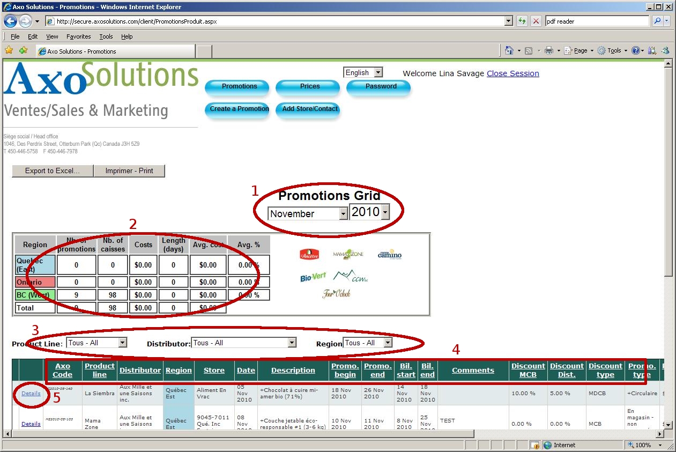Click the printer icon in the command bar

click(549, 50)
